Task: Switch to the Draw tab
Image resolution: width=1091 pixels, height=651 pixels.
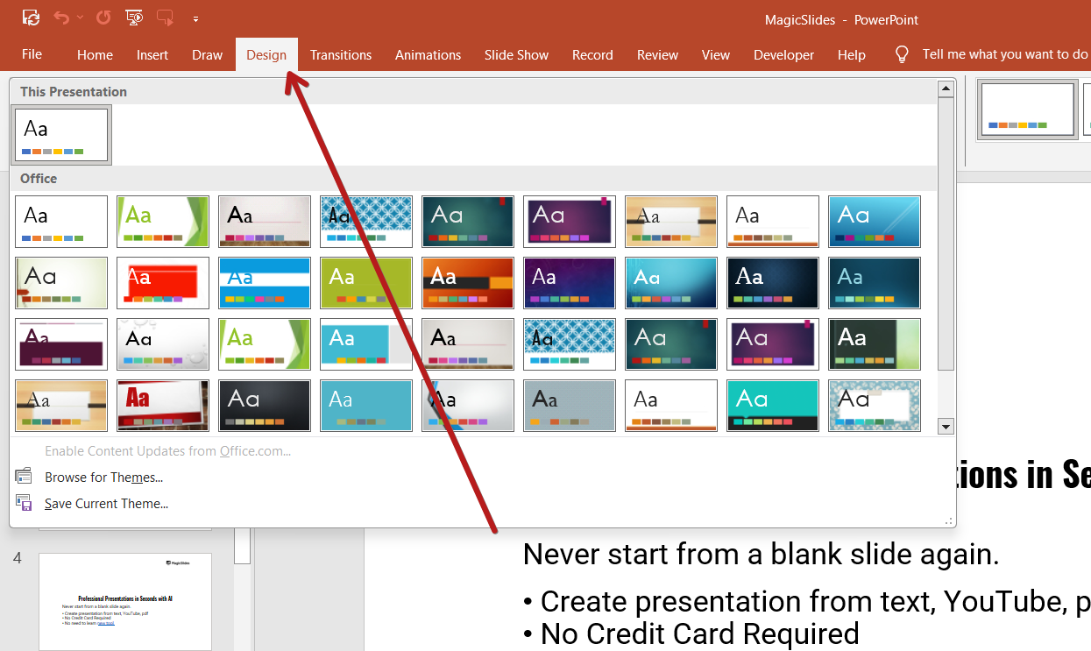Action: point(208,54)
